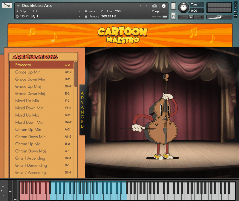Open the Purge dropdown menu
This screenshot has height=201, width=239.
157,11
